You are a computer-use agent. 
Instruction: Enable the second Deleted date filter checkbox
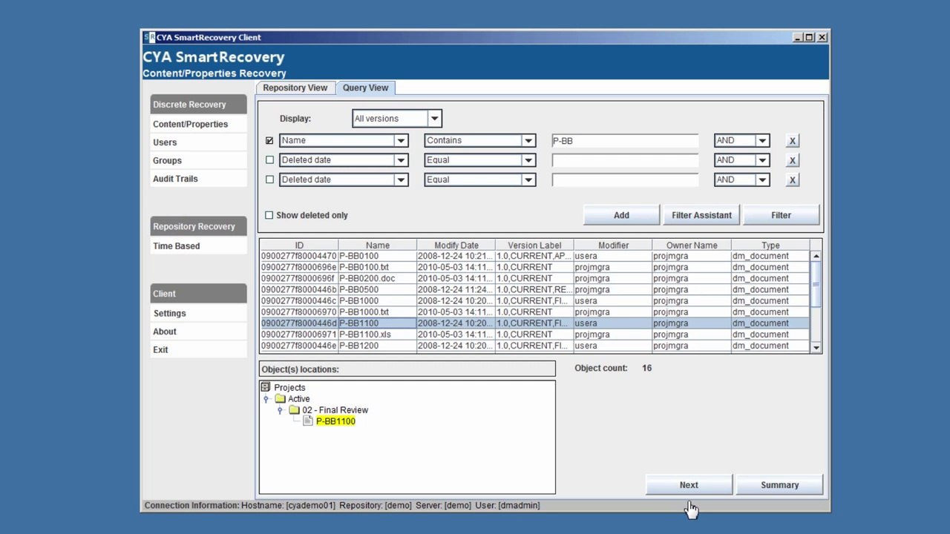(269, 179)
